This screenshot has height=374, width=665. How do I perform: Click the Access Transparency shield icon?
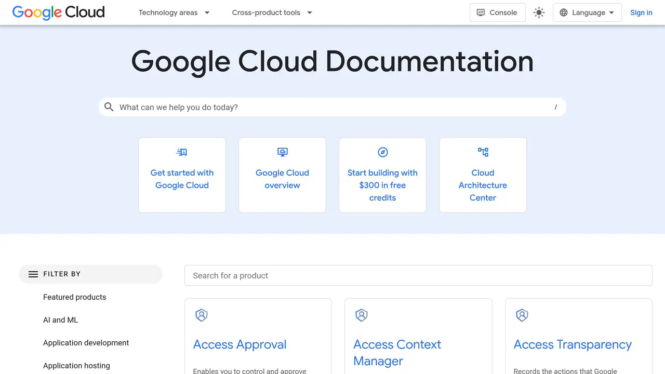pyautogui.click(x=522, y=315)
